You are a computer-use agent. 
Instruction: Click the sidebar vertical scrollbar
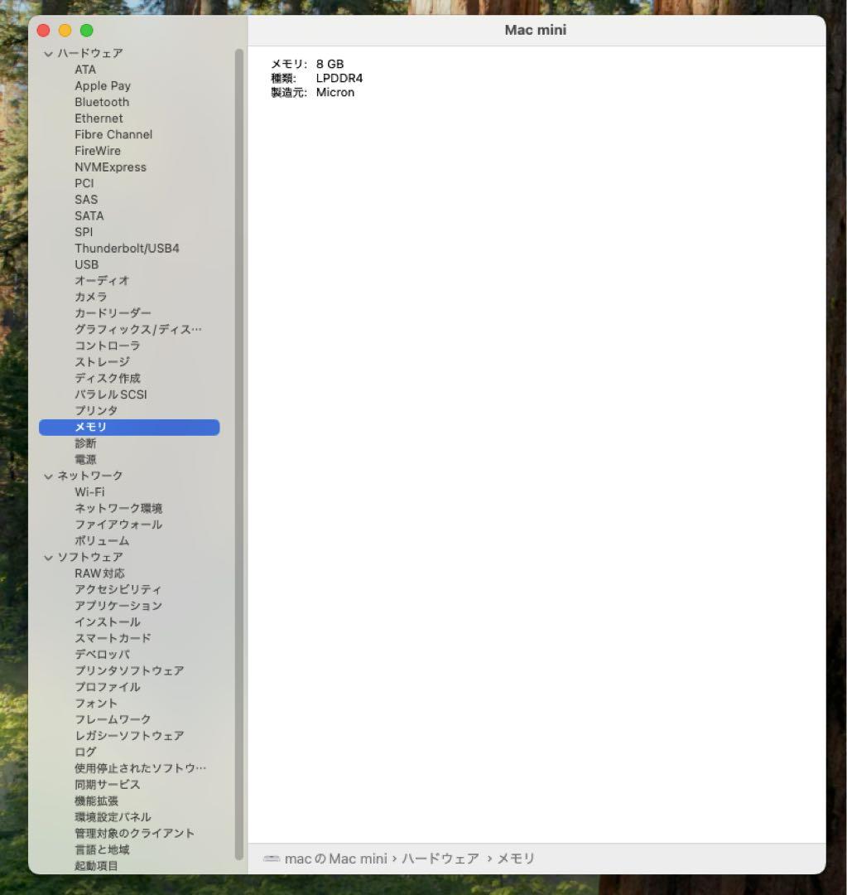[x=239, y=454]
